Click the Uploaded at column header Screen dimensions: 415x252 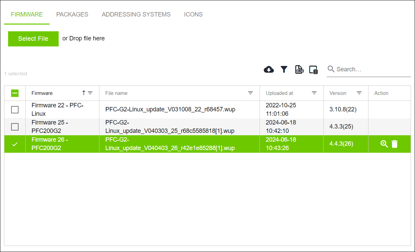point(279,93)
